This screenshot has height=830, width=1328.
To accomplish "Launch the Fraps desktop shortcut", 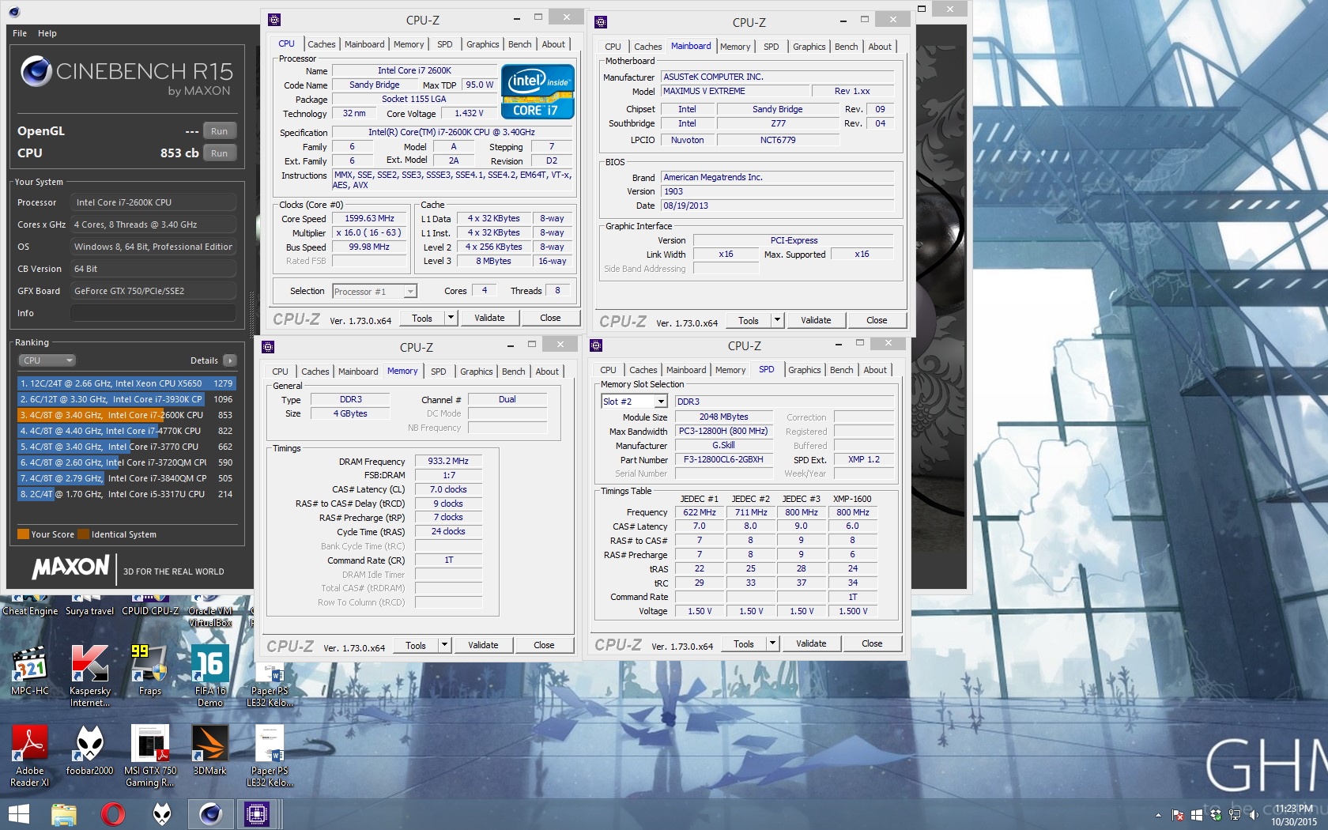I will click(x=149, y=670).
